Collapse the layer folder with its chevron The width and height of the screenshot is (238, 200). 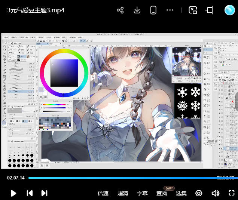coord(224,98)
